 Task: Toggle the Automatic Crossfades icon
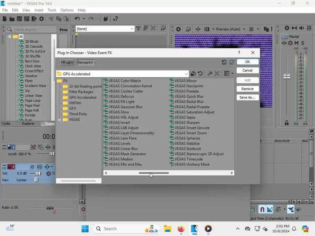coord(270,210)
